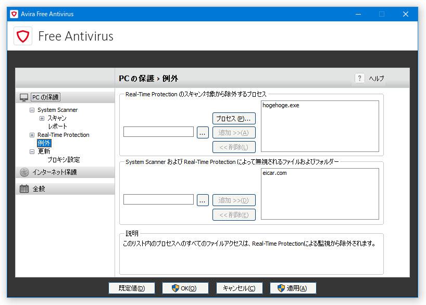Collapse the System Scanner tree node
426x305 pixels.
[x=32, y=110]
